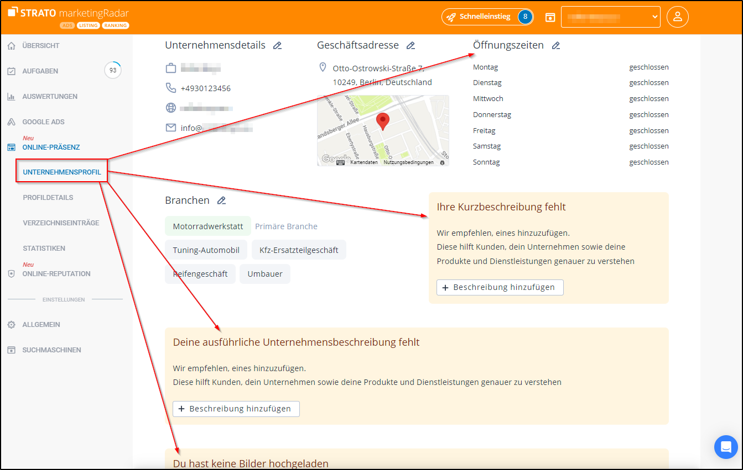The height and width of the screenshot is (470, 743).
Task: Open the user account avatar icon
Action: (x=677, y=17)
